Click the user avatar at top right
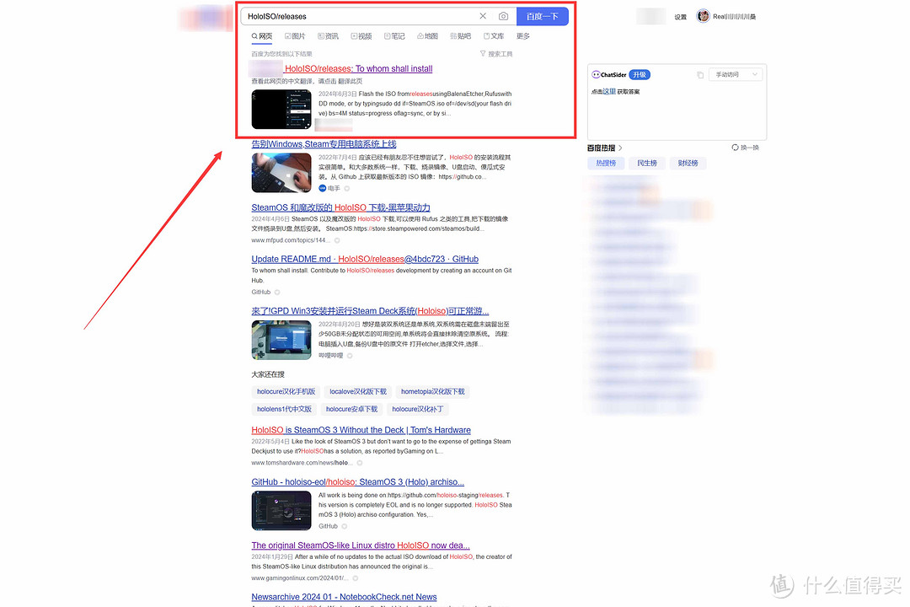Screen dimensions: 910x607 point(704,16)
